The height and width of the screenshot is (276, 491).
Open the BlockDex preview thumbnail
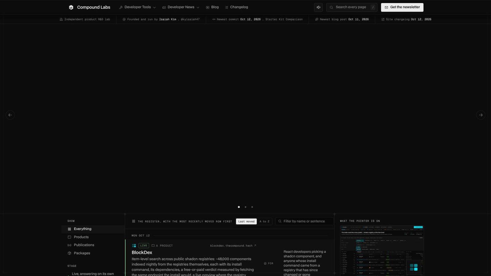[382, 251]
